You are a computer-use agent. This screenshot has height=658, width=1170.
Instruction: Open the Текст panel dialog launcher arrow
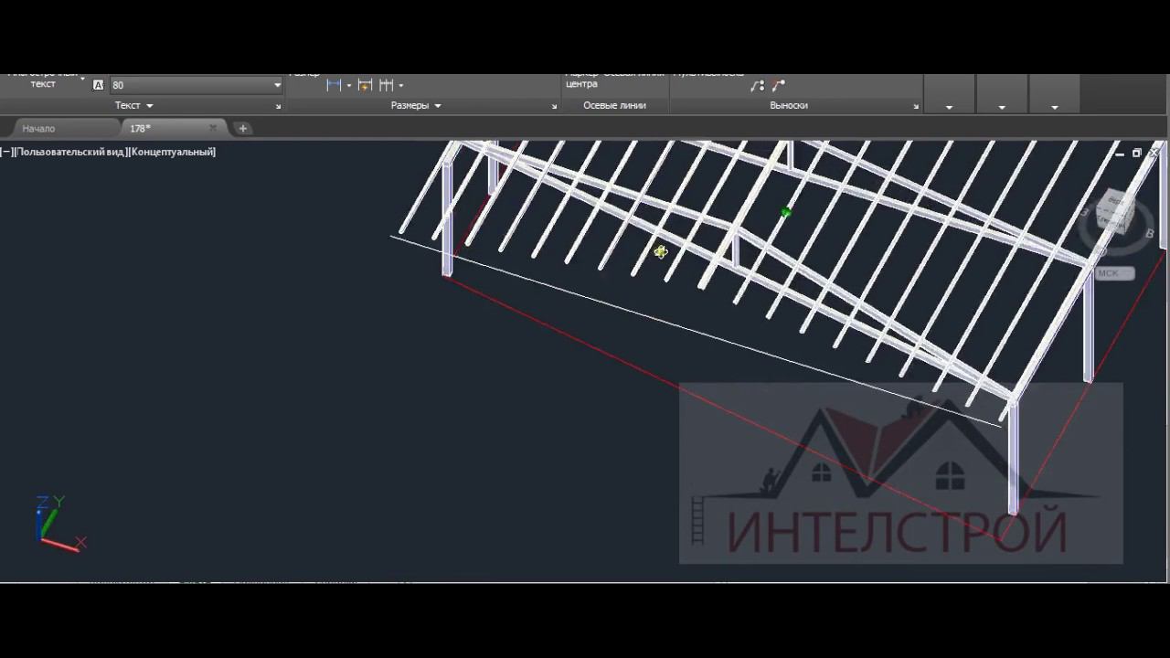click(279, 107)
